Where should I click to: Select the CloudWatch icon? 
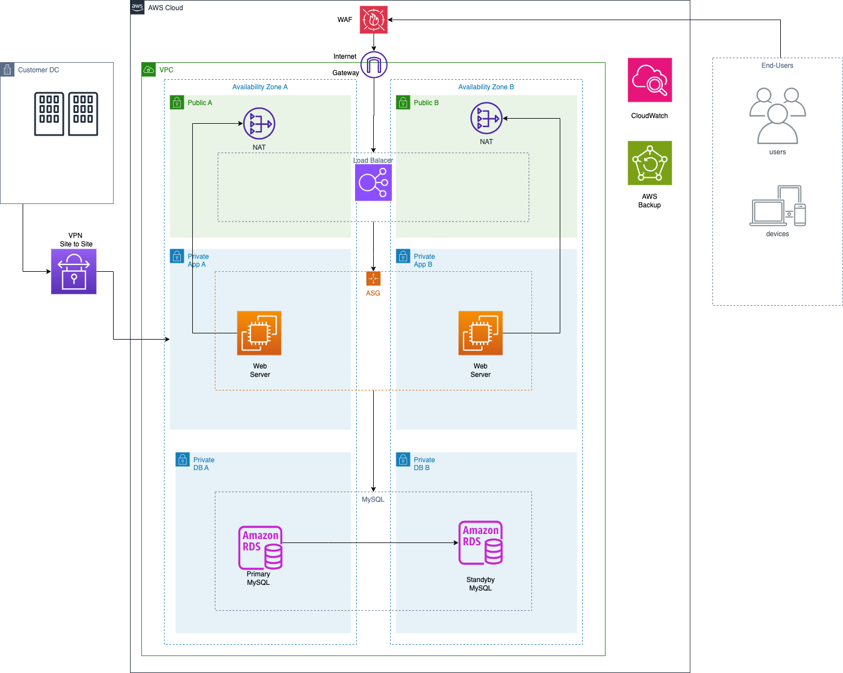pyautogui.click(x=650, y=80)
